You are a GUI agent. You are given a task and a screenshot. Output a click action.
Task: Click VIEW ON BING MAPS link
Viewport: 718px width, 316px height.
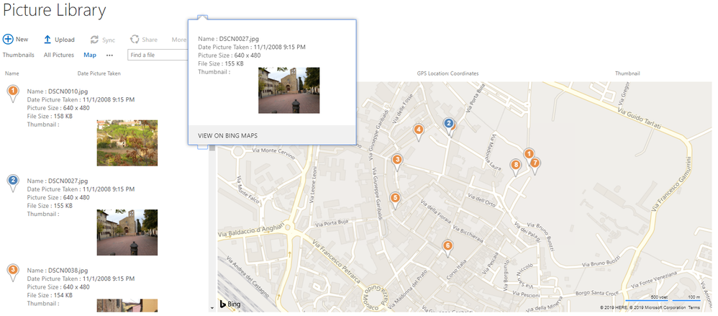(x=227, y=135)
